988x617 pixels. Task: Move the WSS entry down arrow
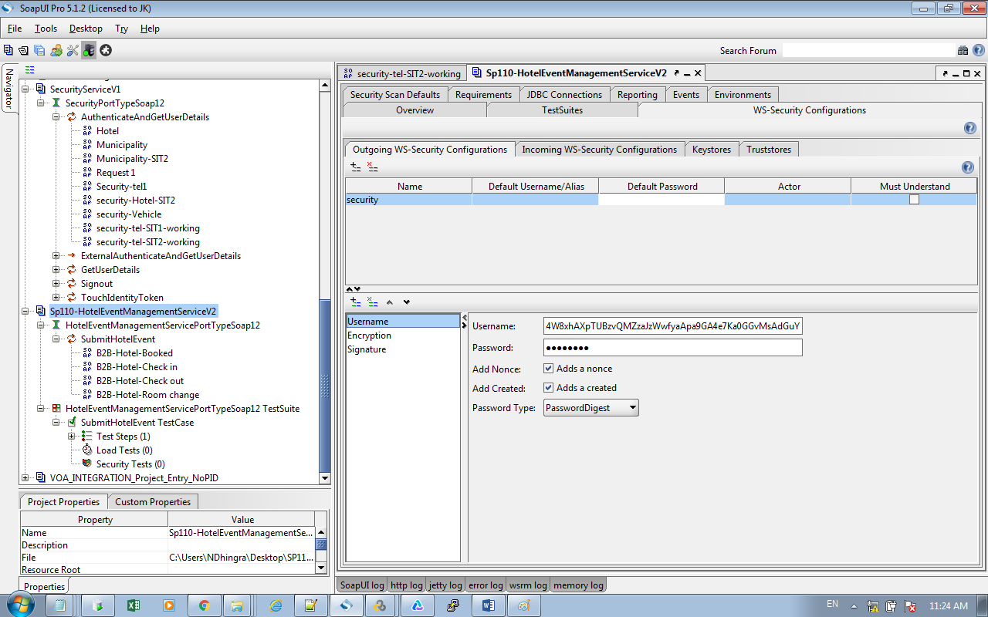click(407, 302)
